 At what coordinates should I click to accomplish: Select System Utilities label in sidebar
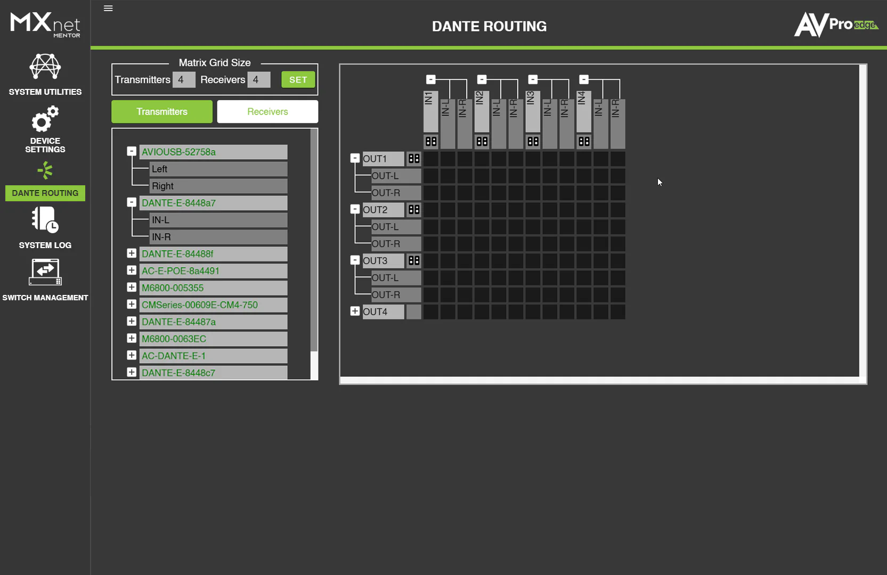tap(45, 92)
